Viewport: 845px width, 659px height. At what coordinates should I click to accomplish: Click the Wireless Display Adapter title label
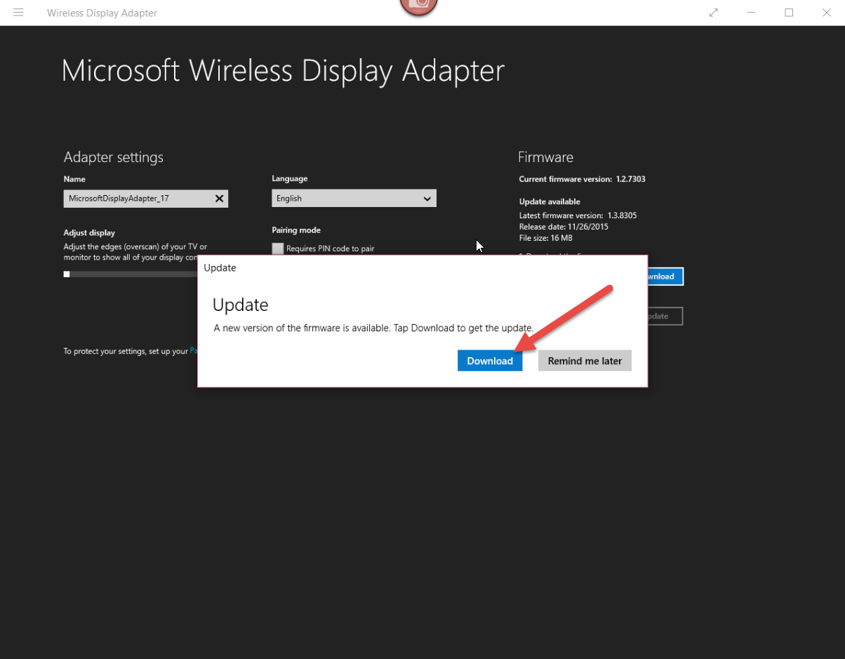pos(101,13)
